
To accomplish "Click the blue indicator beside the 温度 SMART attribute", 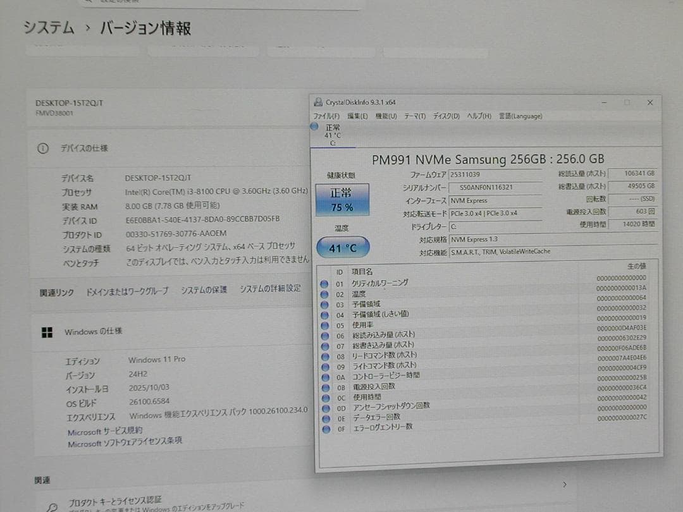I will coord(325,293).
